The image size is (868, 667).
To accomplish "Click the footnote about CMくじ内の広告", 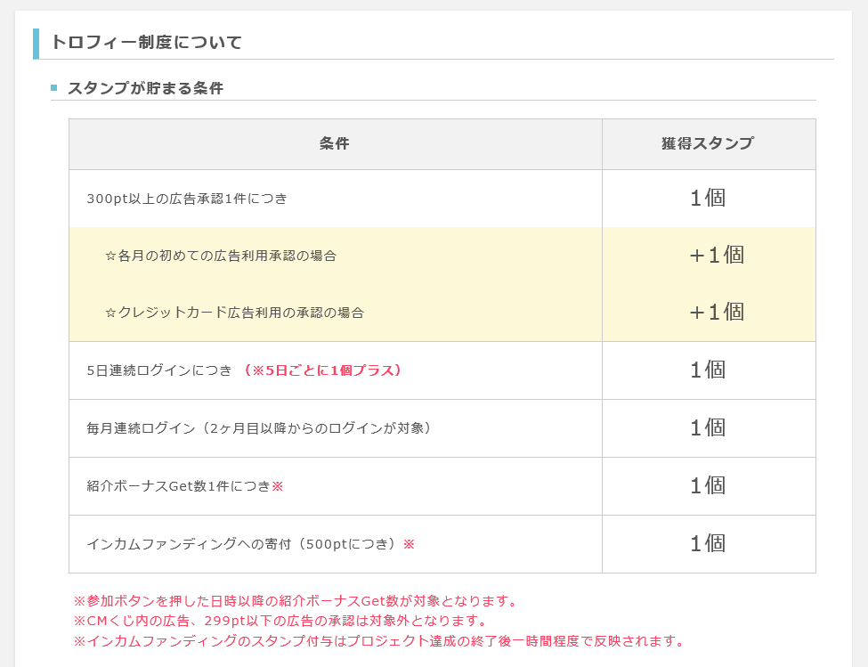I will click(x=280, y=621).
